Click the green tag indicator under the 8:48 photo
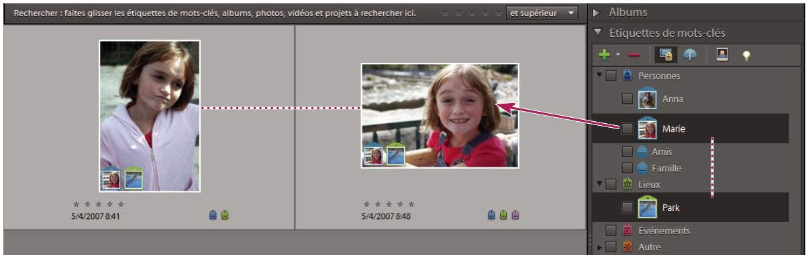This screenshot has width=806, height=255. pos(503,215)
